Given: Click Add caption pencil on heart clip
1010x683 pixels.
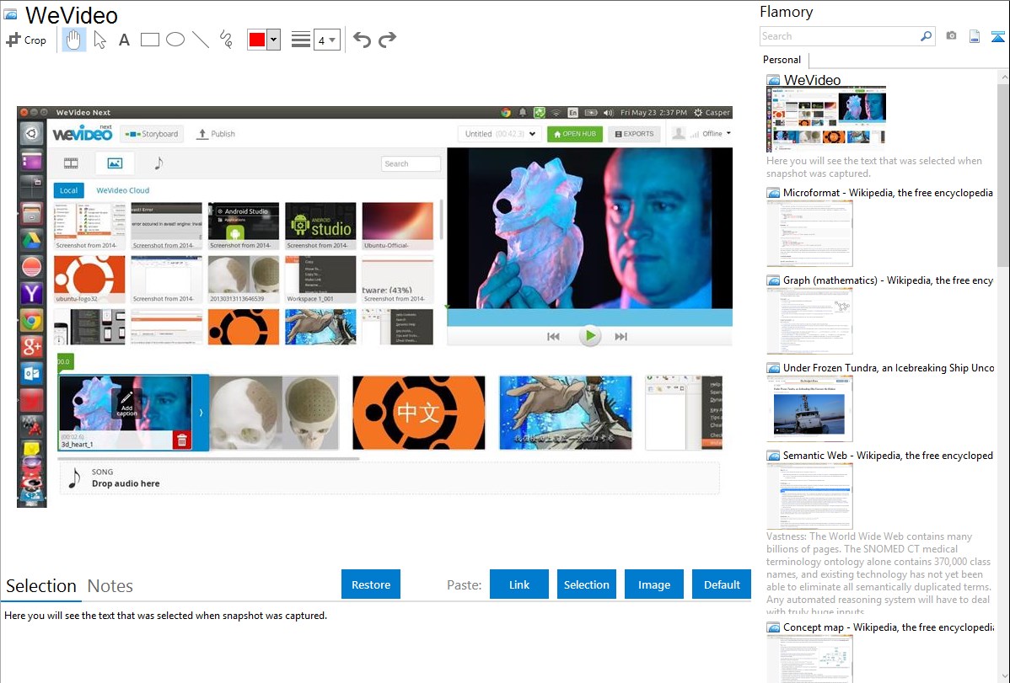Looking at the screenshot, I should tap(126, 403).
